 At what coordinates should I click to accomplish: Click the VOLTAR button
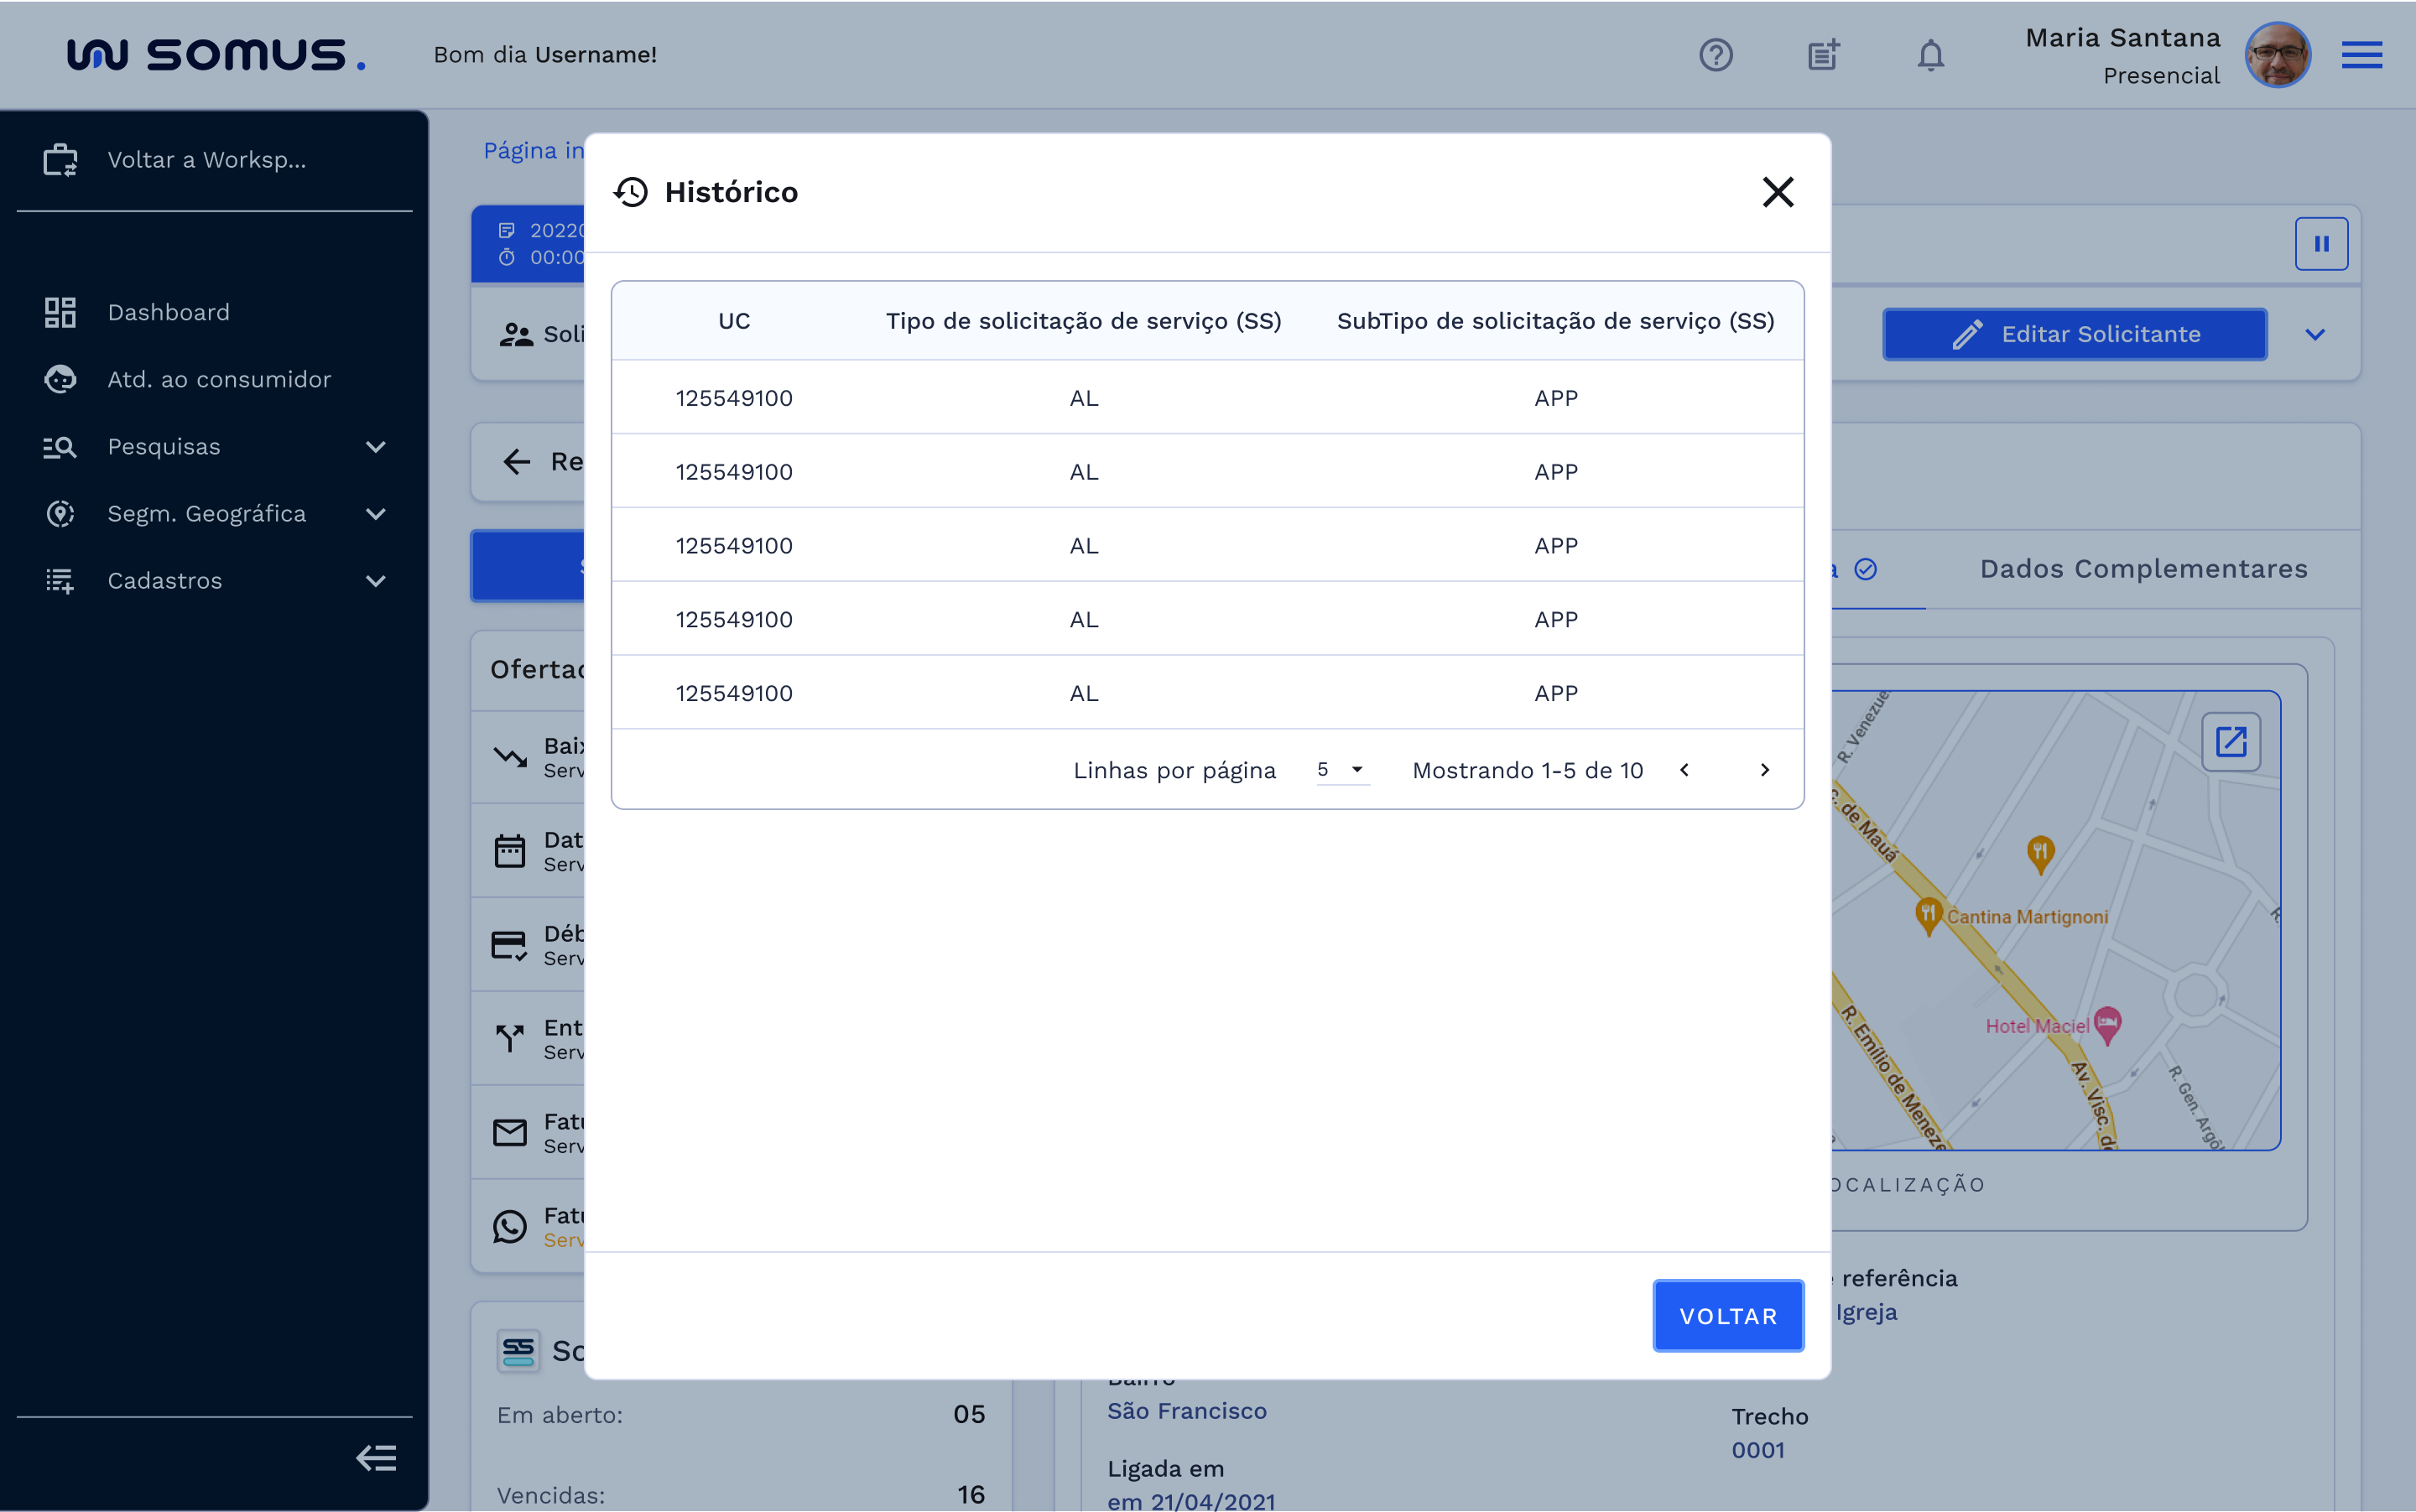click(1728, 1316)
